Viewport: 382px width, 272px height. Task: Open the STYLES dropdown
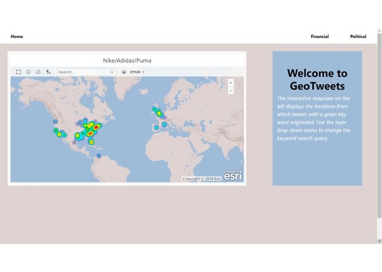137,72
